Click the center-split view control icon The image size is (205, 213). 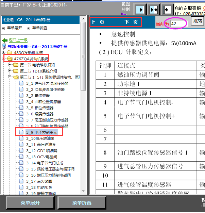coord(154,10)
